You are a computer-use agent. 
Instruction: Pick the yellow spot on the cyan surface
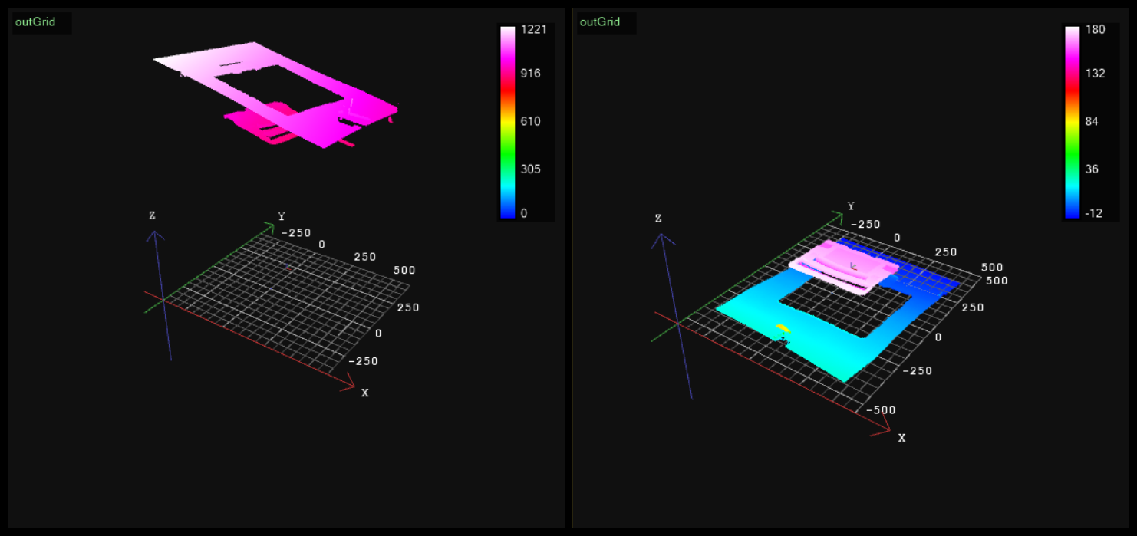[x=783, y=329]
